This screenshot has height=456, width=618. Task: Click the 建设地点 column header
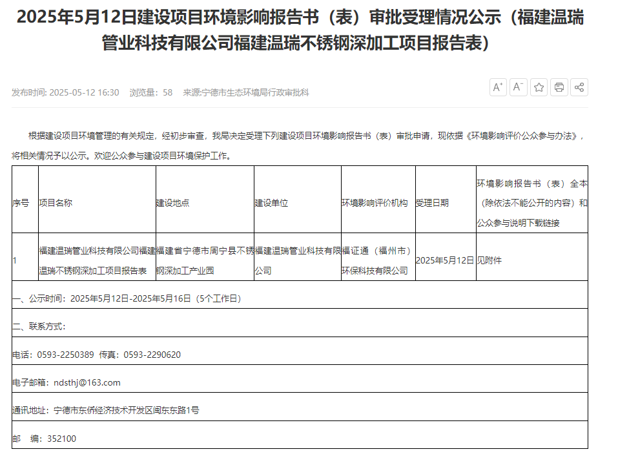click(x=172, y=203)
